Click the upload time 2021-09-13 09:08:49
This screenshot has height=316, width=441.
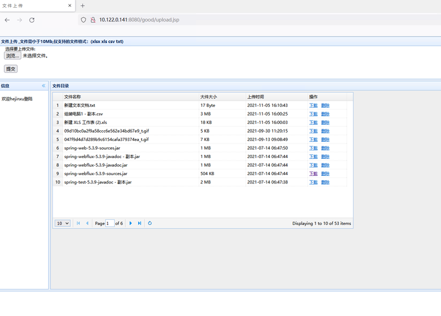click(267, 140)
